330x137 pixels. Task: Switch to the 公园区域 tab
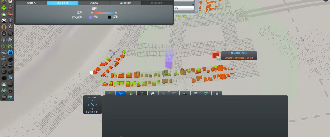[94, 3]
